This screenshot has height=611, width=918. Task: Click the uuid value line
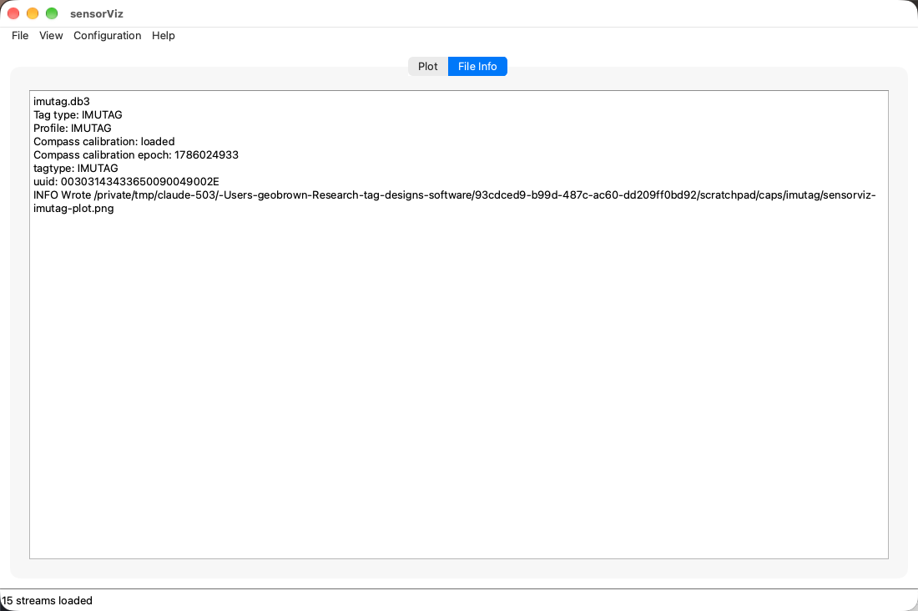click(x=127, y=182)
